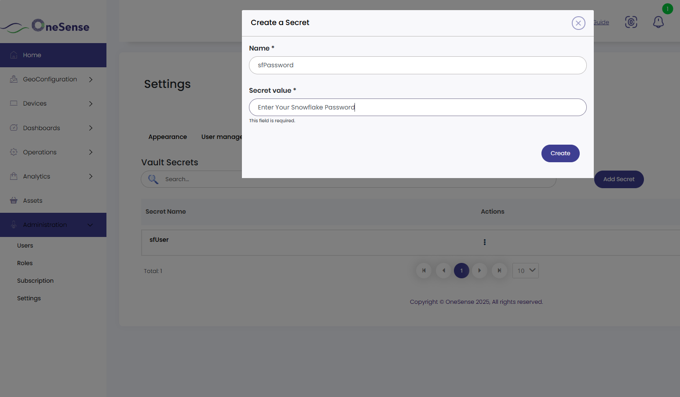Click the Administration section label
The image size is (680, 397).
tap(45, 225)
